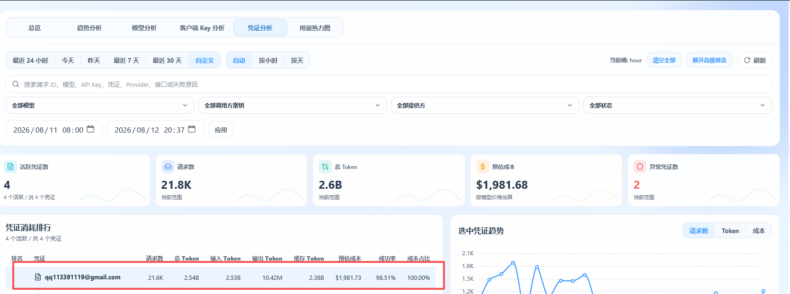The image size is (790, 294).
Task: Click the 21.8K request count value
Action: (x=177, y=185)
